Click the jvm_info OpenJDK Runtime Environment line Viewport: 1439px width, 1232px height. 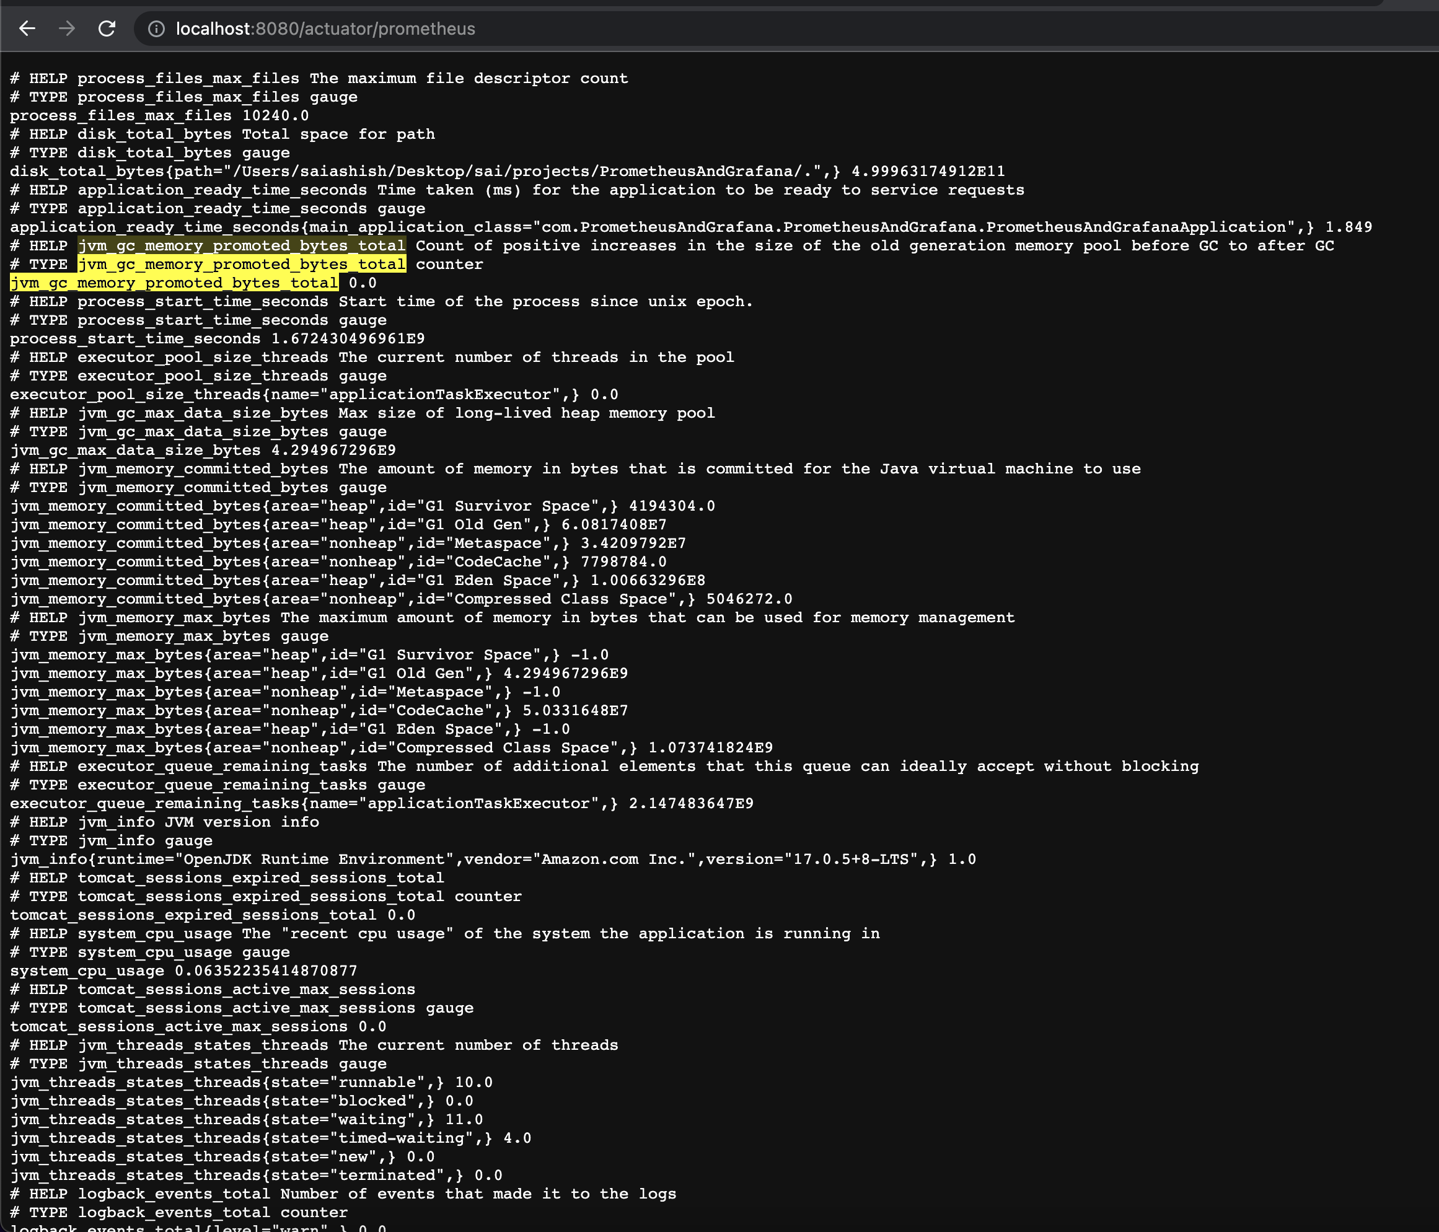[x=493, y=859]
